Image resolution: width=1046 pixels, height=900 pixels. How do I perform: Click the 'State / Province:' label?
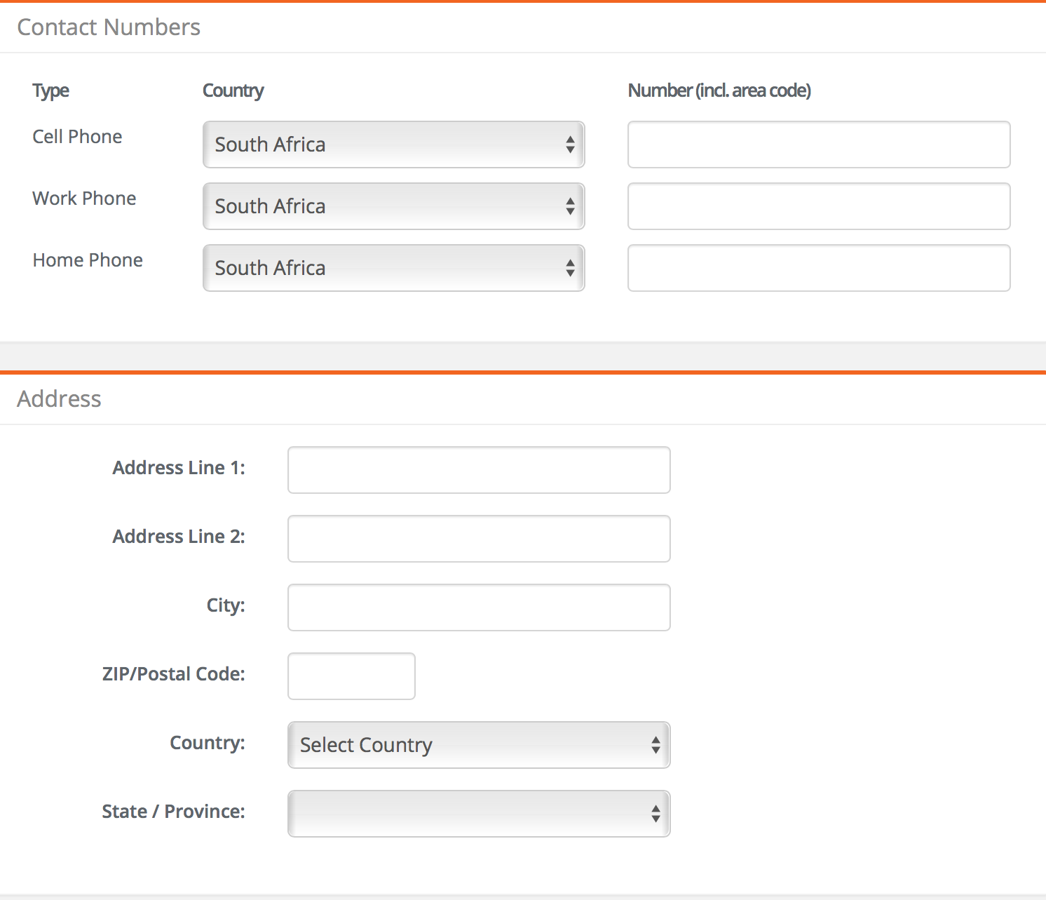[x=174, y=812]
